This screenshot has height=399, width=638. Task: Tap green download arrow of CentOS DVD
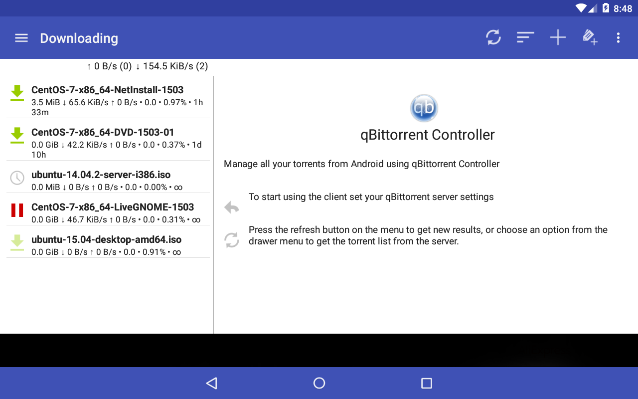tap(17, 136)
